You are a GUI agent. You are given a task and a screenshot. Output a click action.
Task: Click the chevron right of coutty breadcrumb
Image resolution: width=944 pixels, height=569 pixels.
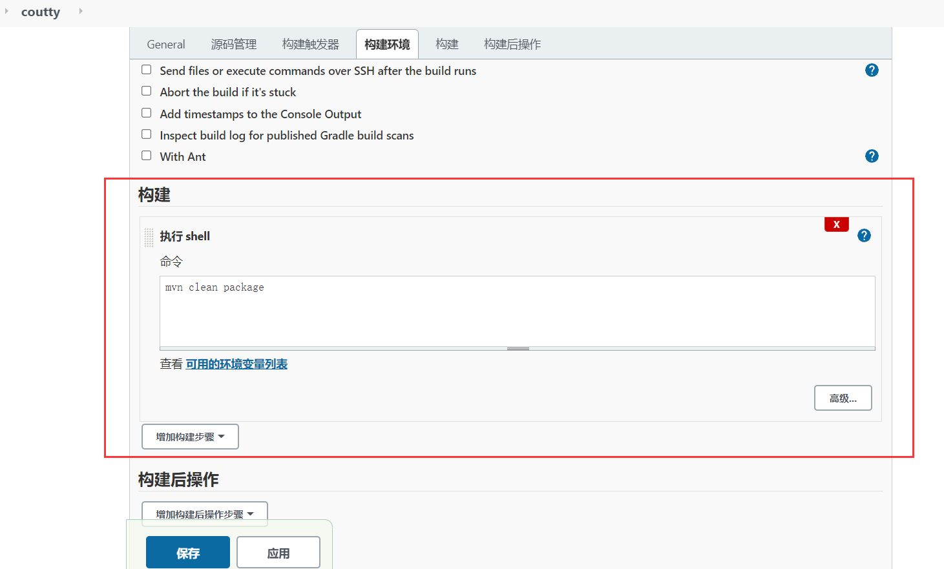[80, 11]
